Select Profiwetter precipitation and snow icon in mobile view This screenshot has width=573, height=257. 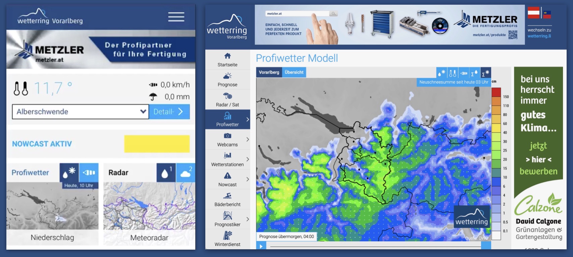(69, 172)
